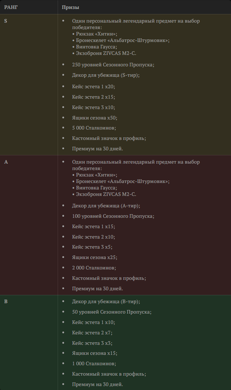231x390 pixels.
Task: Click «250 уровней Сезонного Пропуска» item
Action: (108, 65)
